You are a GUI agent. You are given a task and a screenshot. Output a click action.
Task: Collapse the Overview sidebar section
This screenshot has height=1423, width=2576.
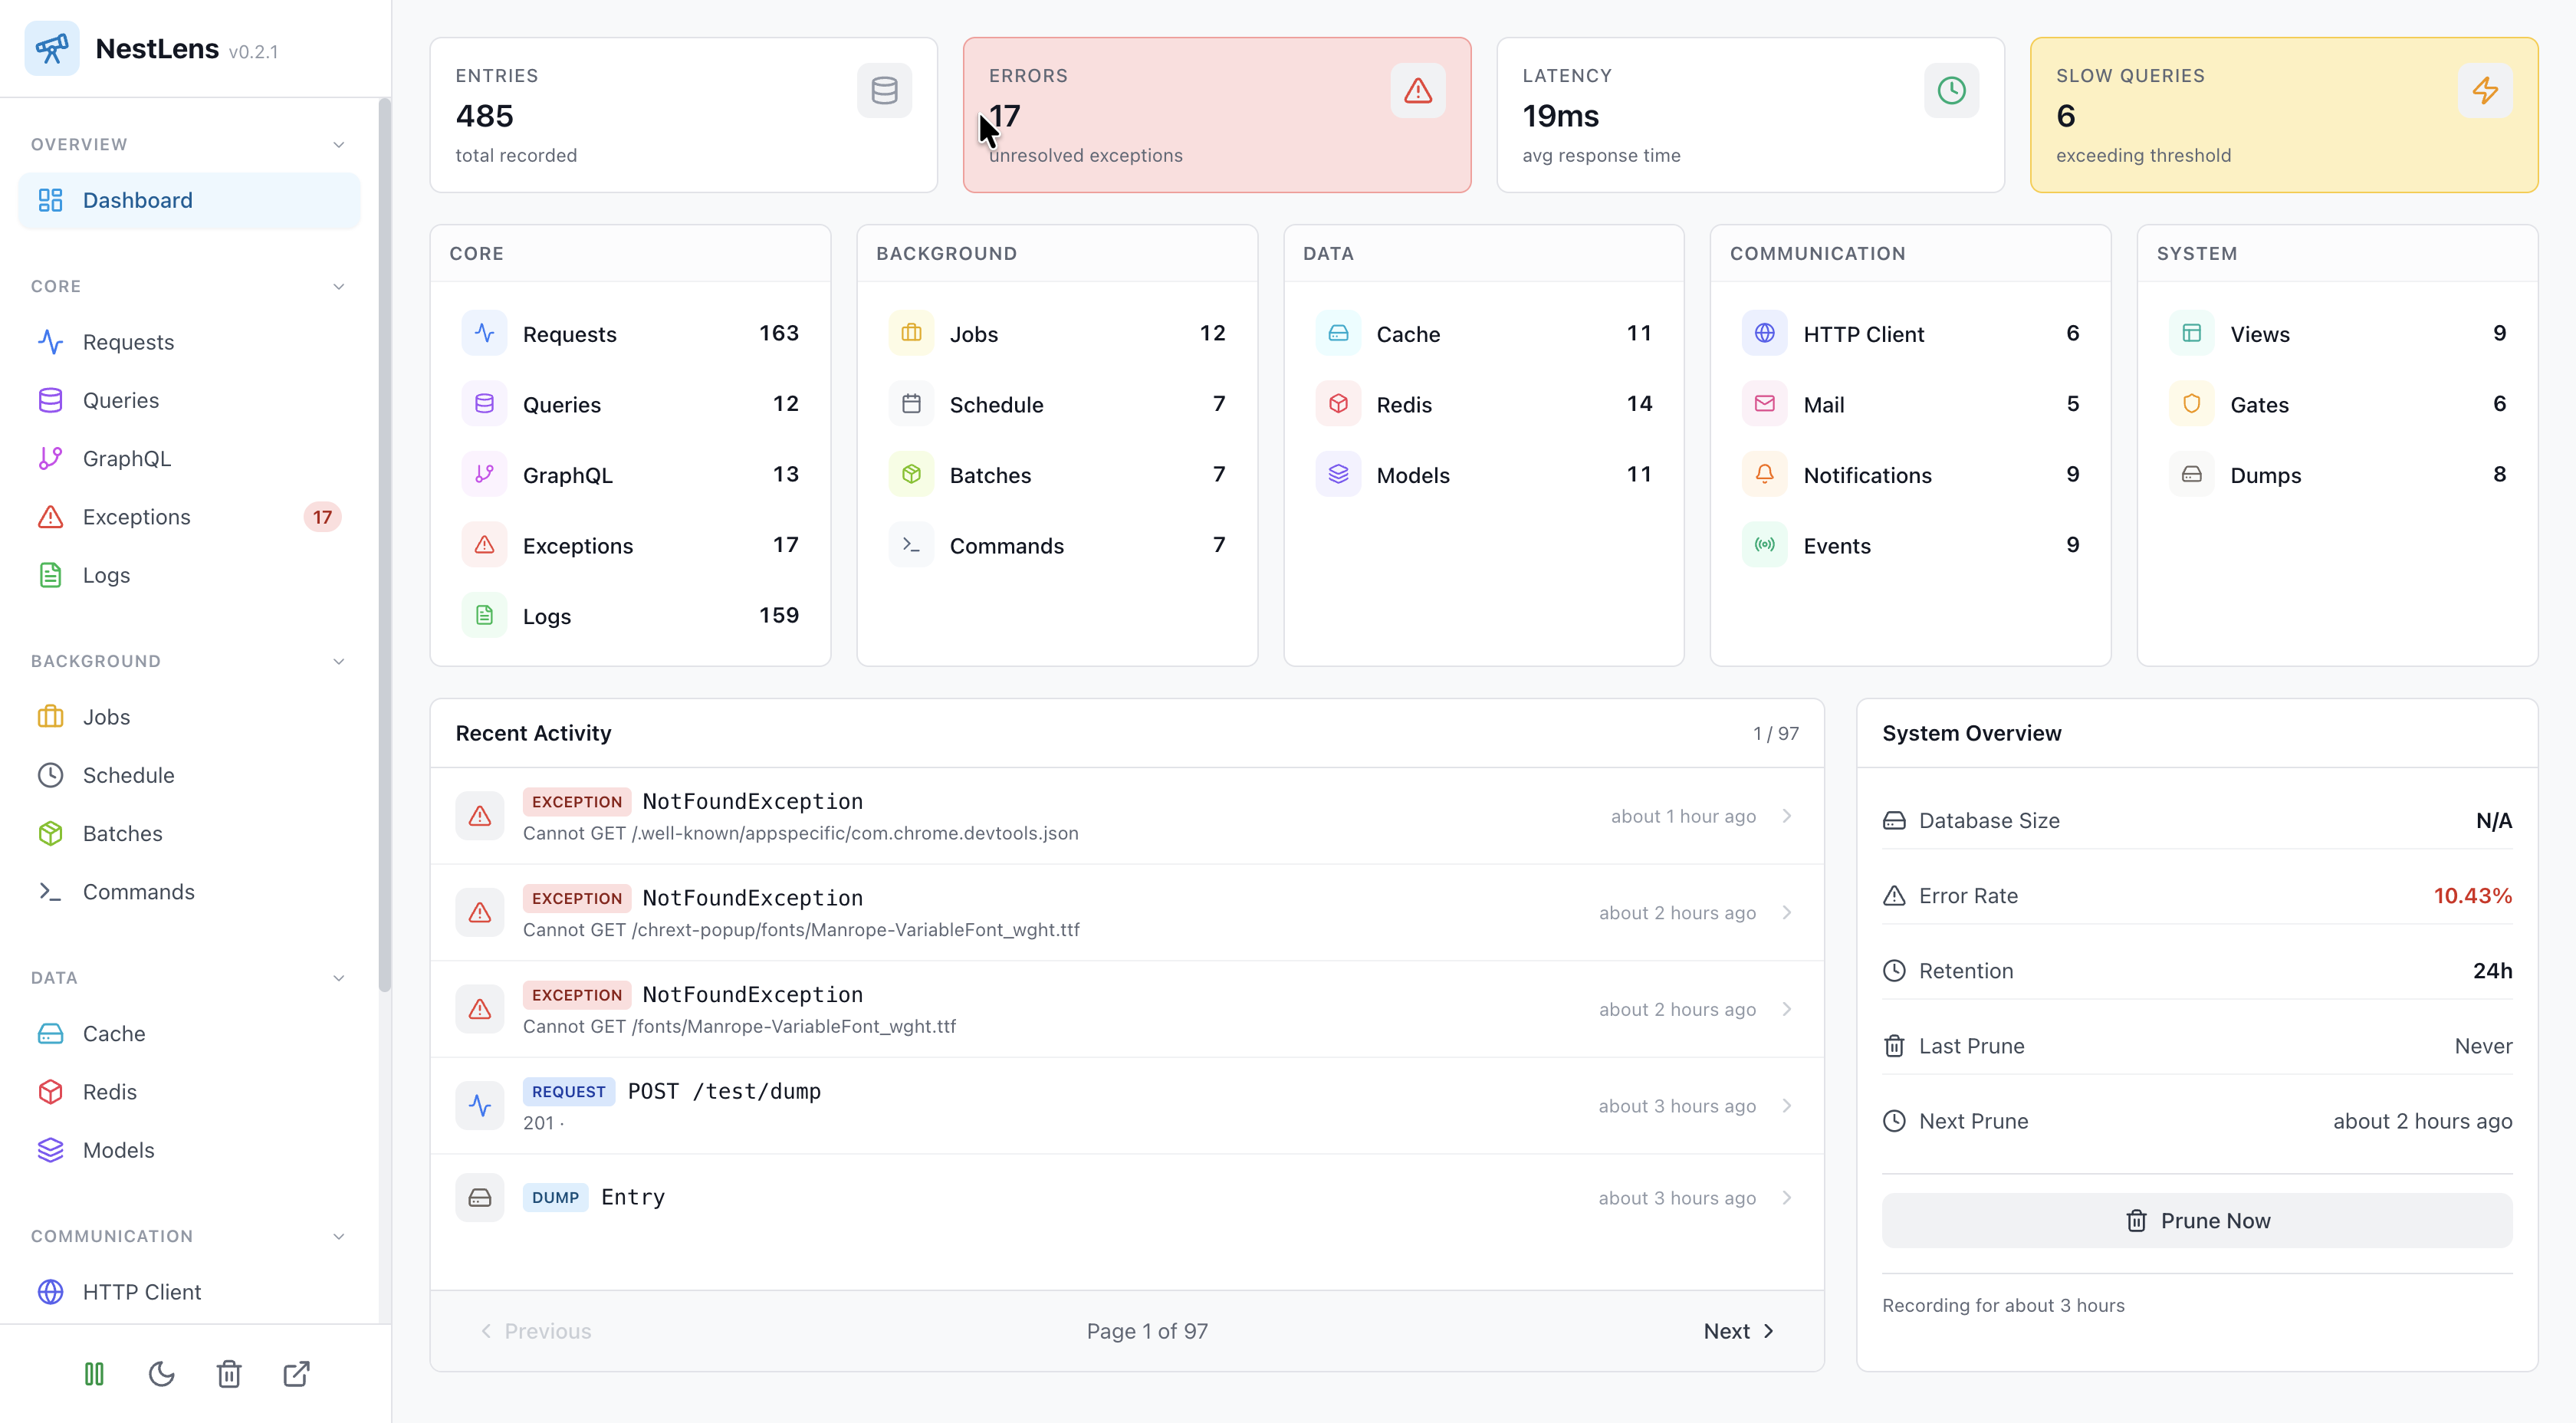pyautogui.click(x=338, y=145)
